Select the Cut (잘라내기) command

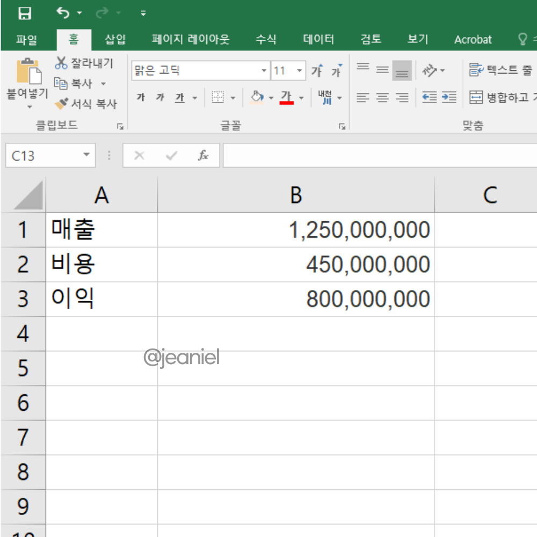(x=83, y=63)
